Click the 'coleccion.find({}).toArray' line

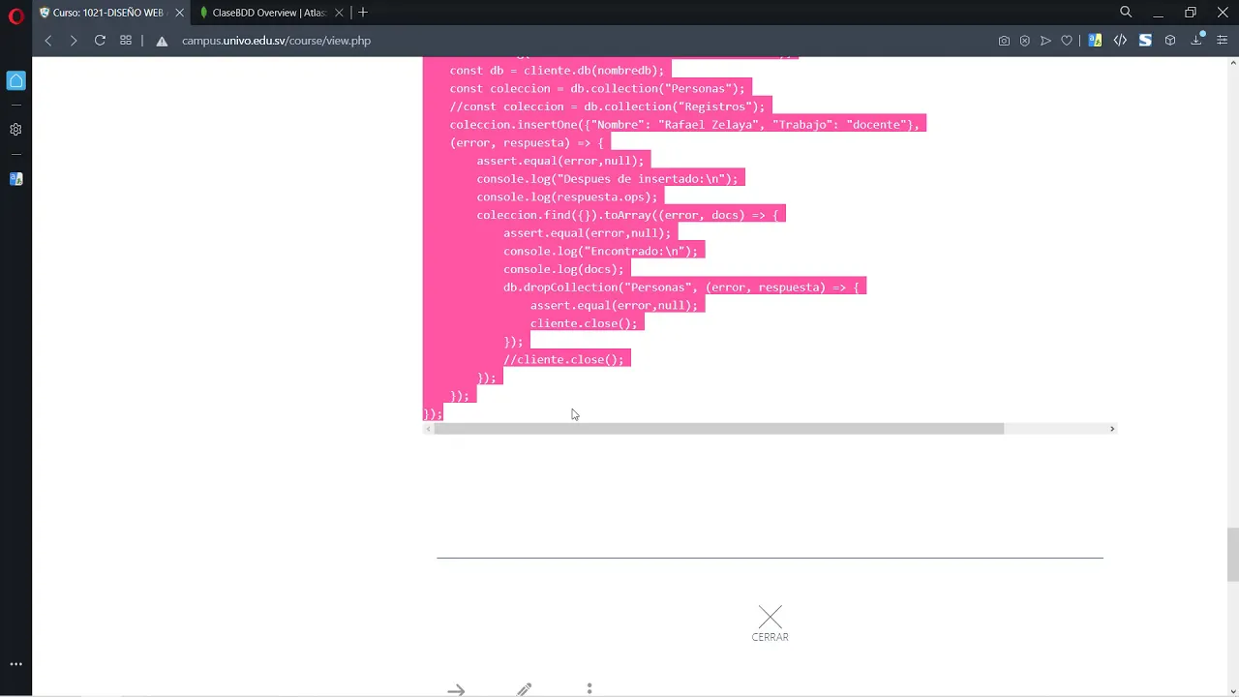tap(627, 215)
